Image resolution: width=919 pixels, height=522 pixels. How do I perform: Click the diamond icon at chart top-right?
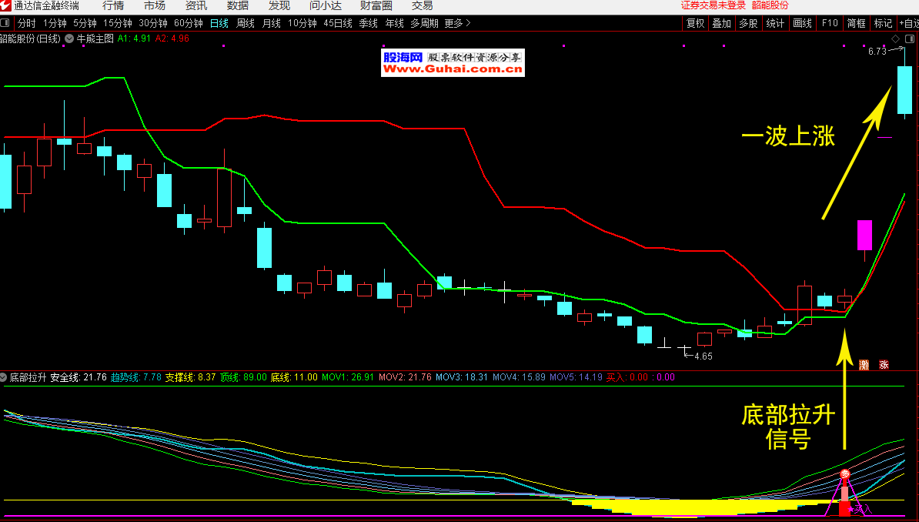pyautogui.click(x=896, y=39)
